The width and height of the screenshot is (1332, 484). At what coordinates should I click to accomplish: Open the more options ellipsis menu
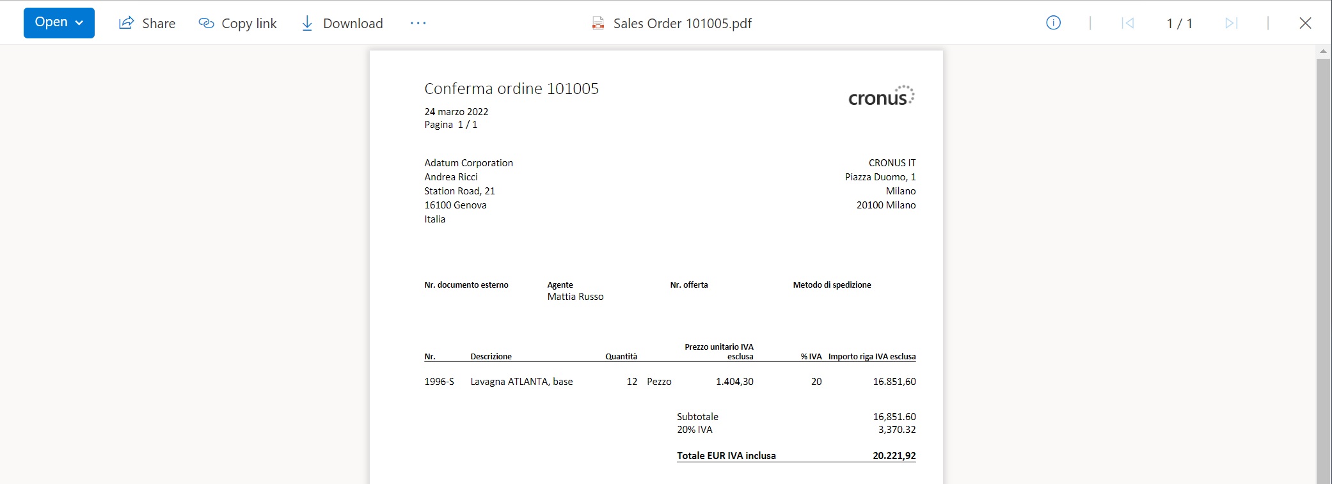pos(418,23)
